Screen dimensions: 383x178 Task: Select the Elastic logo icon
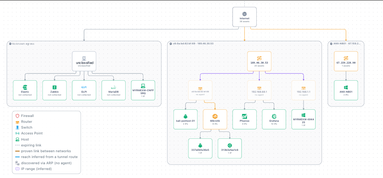point(25,87)
